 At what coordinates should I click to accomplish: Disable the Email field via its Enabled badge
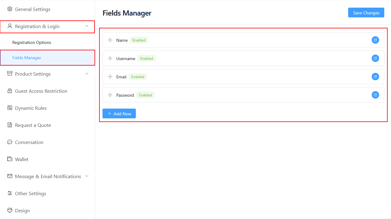pyautogui.click(x=137, y=77)
